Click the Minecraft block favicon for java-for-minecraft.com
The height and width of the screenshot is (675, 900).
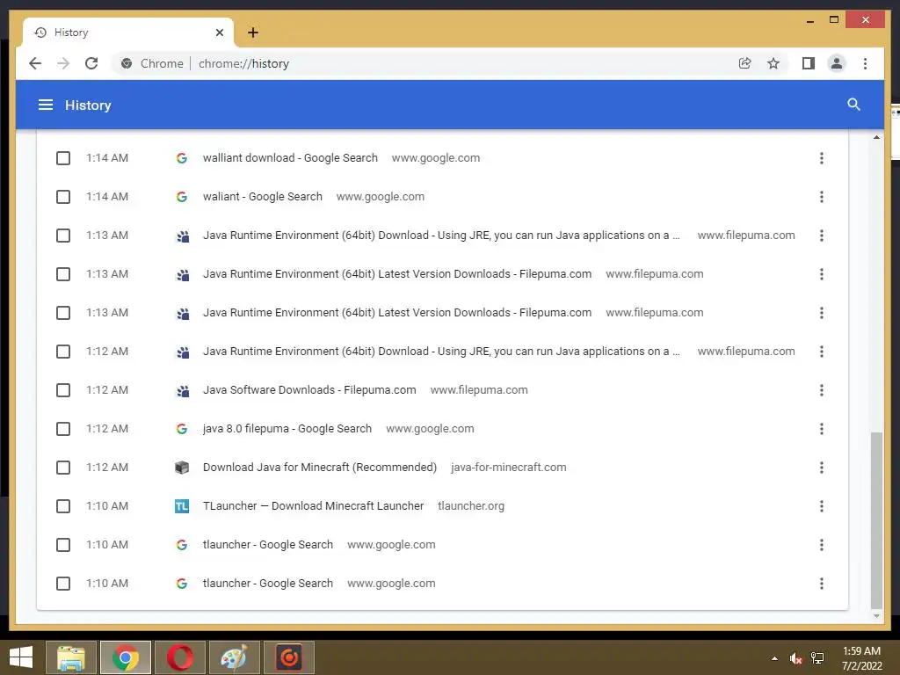[x=182, y=468]
